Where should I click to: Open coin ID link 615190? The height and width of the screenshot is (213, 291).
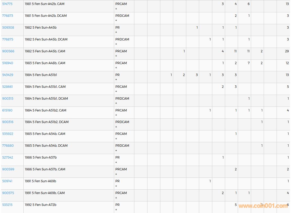click(7, 110)
